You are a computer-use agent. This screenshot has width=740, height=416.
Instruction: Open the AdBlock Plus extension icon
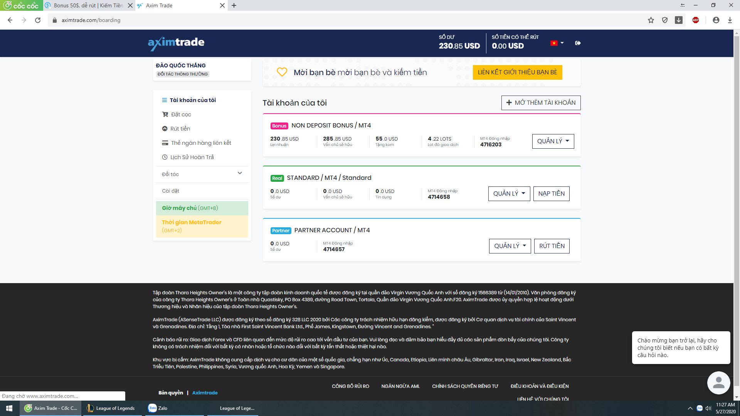click(x=695, y=20)
